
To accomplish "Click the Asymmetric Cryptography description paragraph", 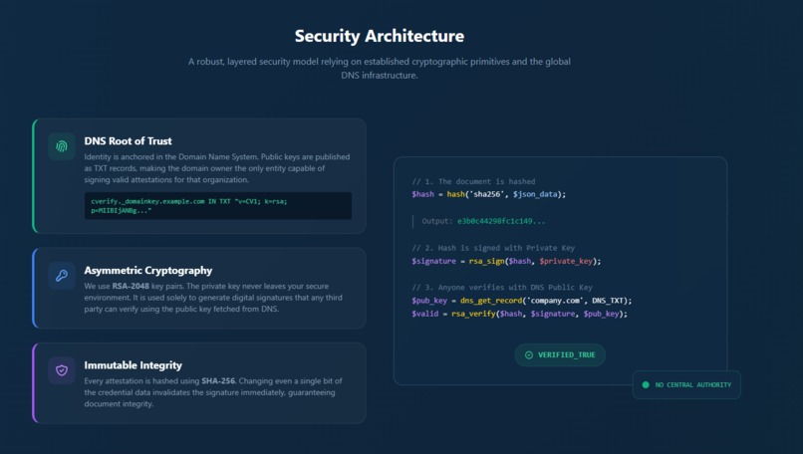I will (213, 298).
